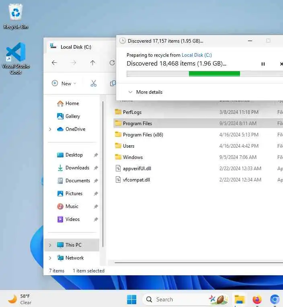Viewport: 283px width, 307px height.
Task: Select the Program Files folder row
Action: pyautogui.click(x=198, y=124)
